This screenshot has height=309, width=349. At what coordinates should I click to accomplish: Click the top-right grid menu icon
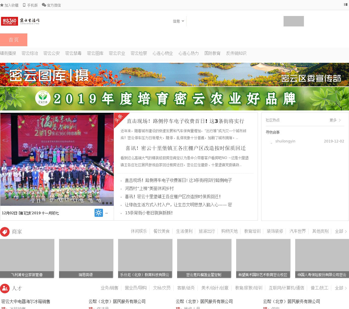pyautogui.click(x=346, y=5)
